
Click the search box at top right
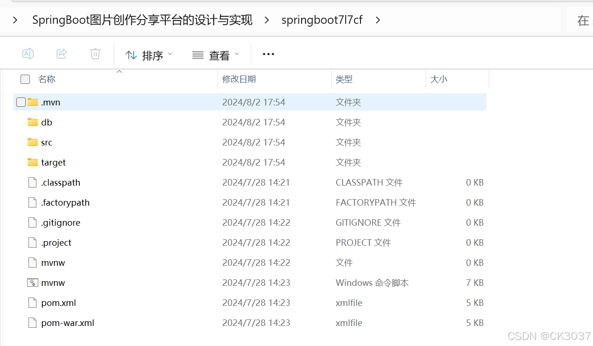tap(579, 20)
